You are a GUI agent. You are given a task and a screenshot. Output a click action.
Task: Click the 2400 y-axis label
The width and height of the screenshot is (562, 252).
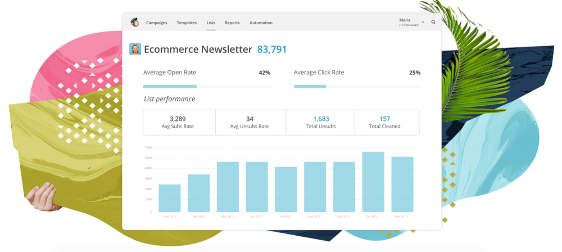click(x=148, y=189)
